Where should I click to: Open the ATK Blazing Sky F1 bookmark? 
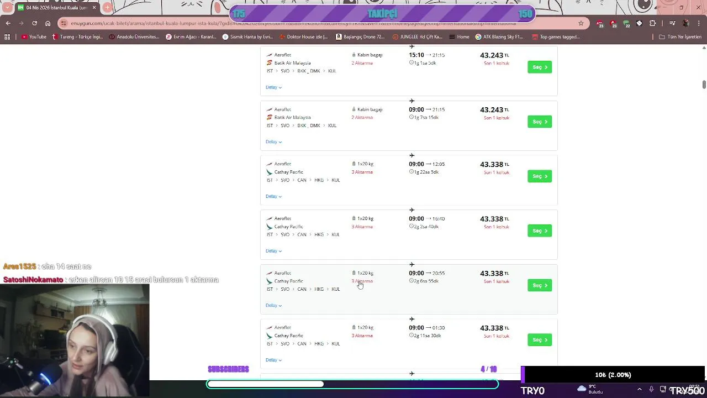click(x=499, y=37)
